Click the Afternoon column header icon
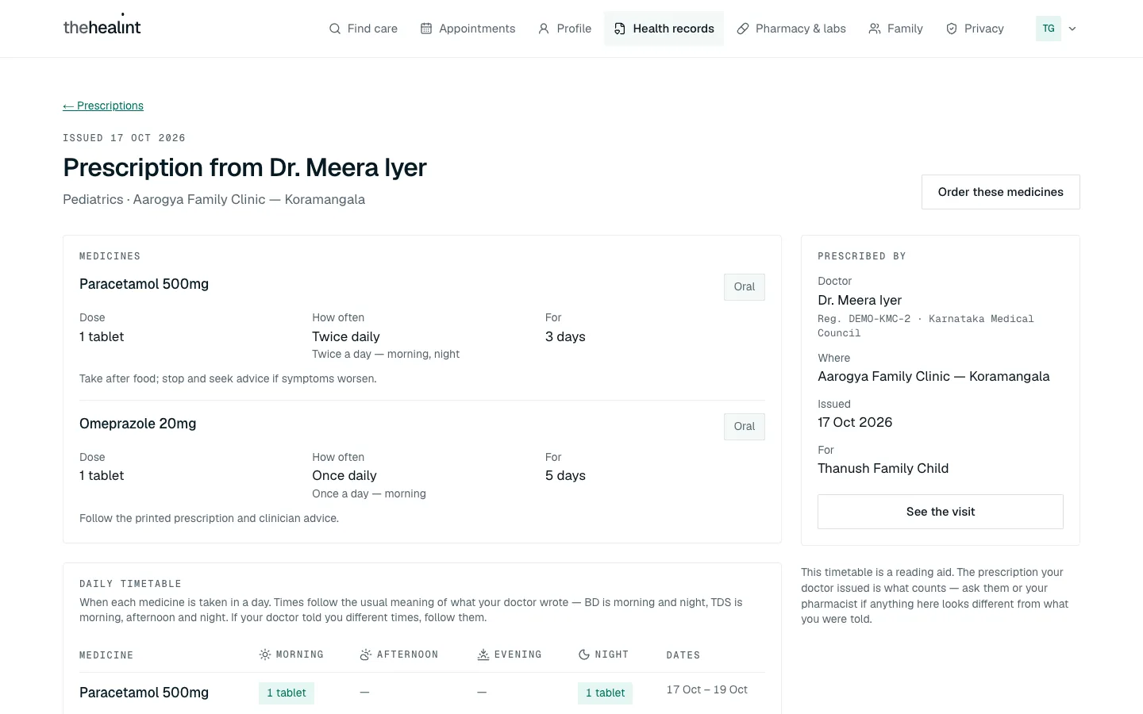The width and height of the screenshot is (1143, 714). point(366,654)
